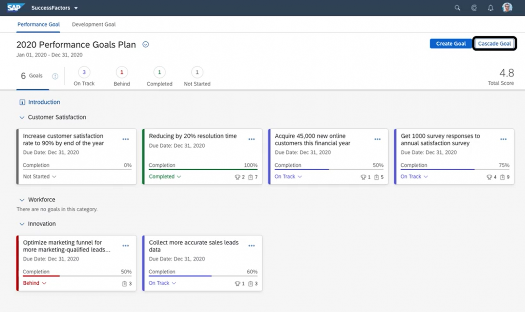Image resolution: width=525 pixels, height=312 pixels.
Task: Click the Jan 01, 2020 - Dec 31, 2020 date range
Action: tap(50, 55)
